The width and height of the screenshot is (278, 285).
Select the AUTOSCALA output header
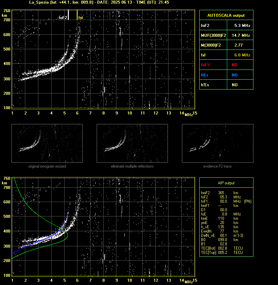(226, 15)
